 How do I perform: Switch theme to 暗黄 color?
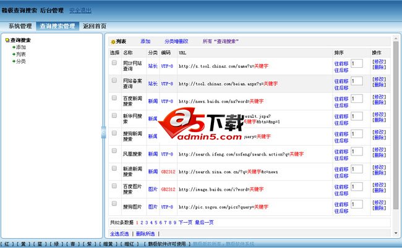pyautogui.click(x=108, y=244)
